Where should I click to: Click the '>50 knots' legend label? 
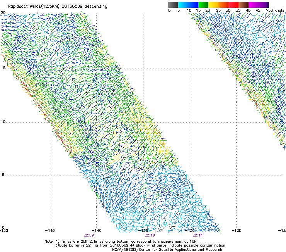pos(275,10)
